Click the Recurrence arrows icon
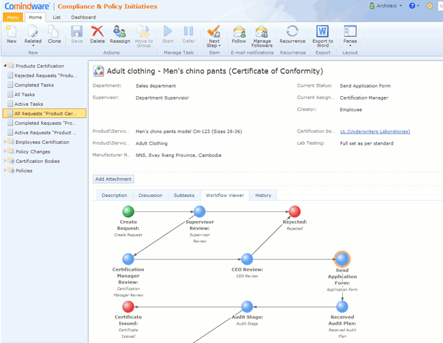Image resolution: width=443 pixels, height=343 pixels. point(292,31)
